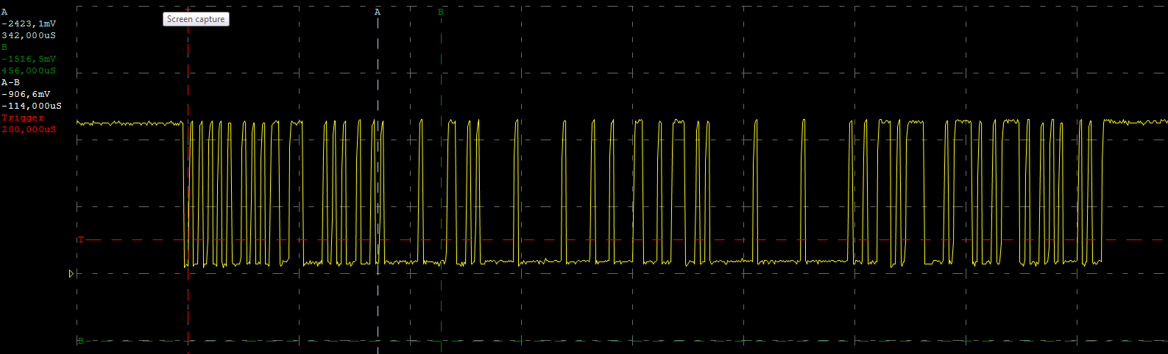
Task: Click the yellow channel ground triangle marker
Action: [71, 274]
